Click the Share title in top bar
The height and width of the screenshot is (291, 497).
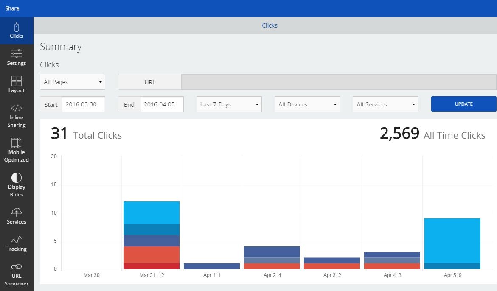12,8
